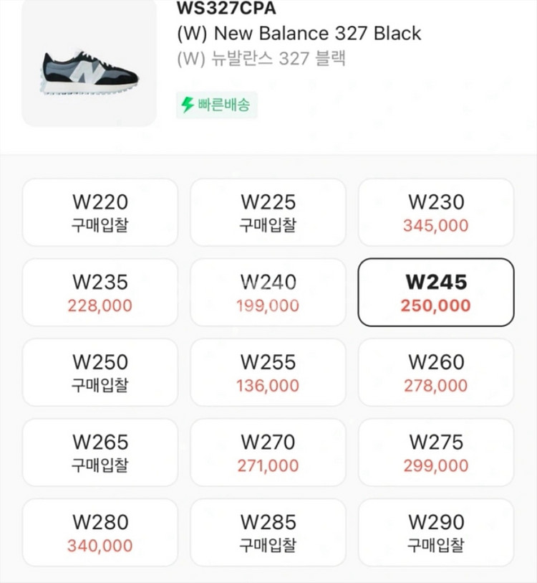Open the (W) New Balance 327 Black title
This screenshot has height=583, width=537.
coord(299,33)
